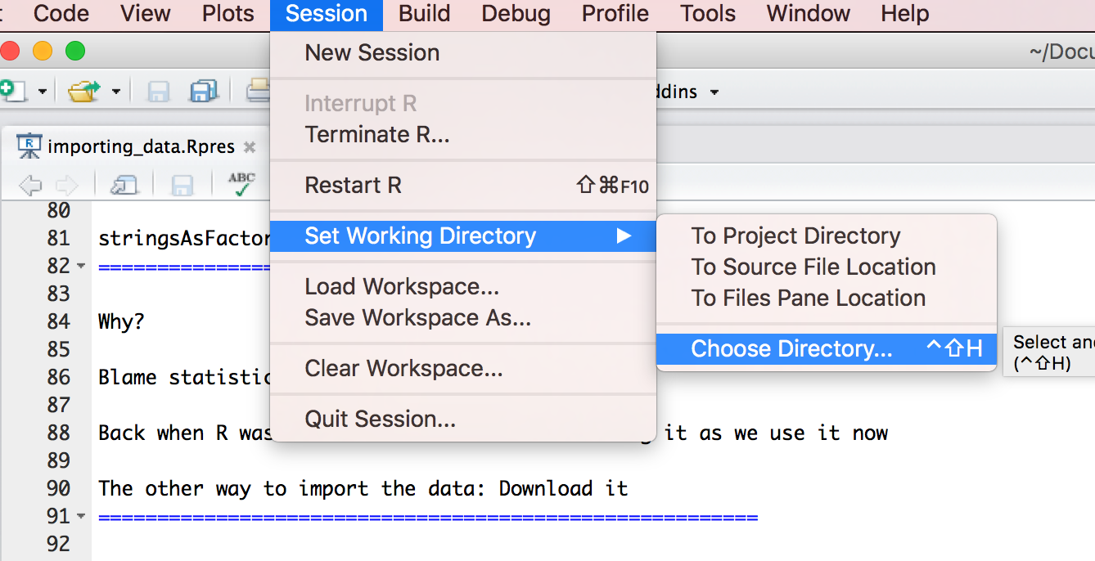Open the Tools menu
The width and height of the screenshot is (1095, 561).
tap(708, 14)
